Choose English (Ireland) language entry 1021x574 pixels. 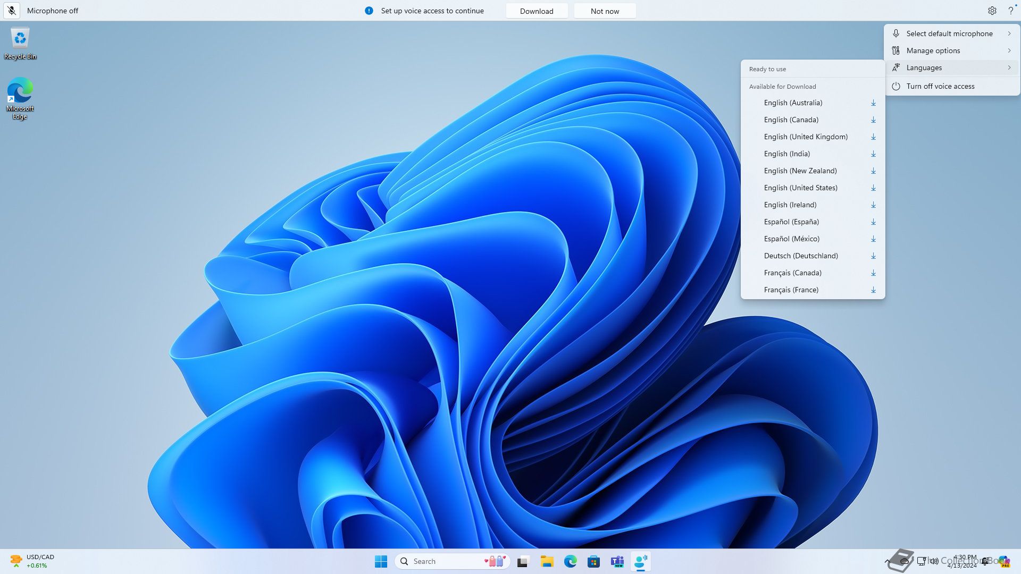click(813, 205)
